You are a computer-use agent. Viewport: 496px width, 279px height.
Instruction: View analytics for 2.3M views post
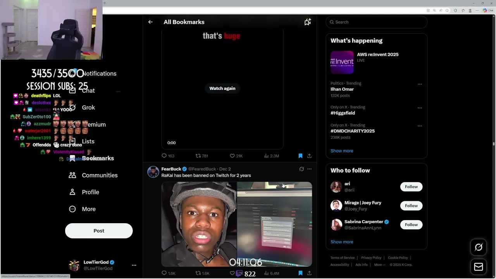pos(271,156)
